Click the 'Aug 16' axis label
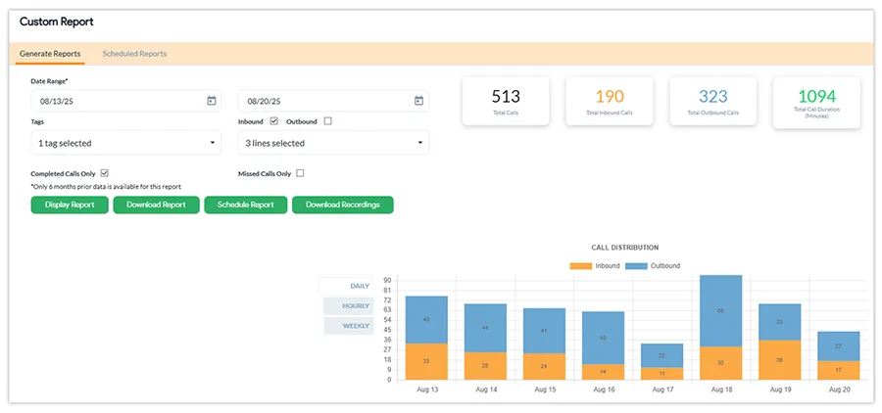The image size is (882, 413). coord(603,390)
